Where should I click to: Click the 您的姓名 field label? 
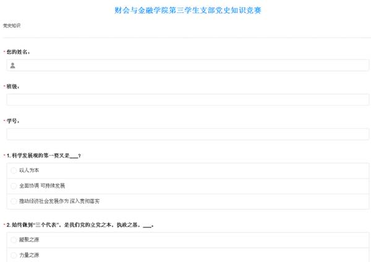click(18, 52)
